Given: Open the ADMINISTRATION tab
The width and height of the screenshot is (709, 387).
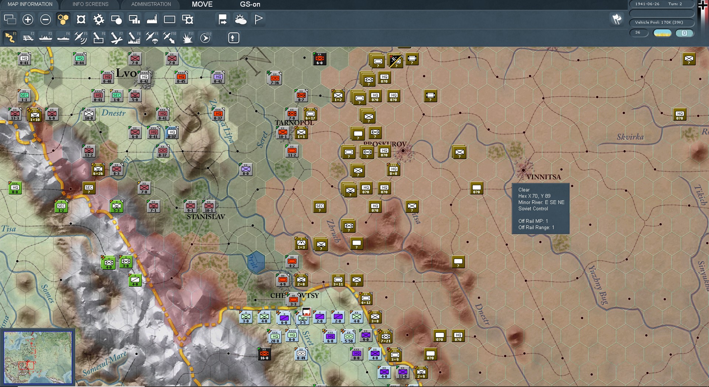Looking at the screenshot, I should [x=151, y=4].
